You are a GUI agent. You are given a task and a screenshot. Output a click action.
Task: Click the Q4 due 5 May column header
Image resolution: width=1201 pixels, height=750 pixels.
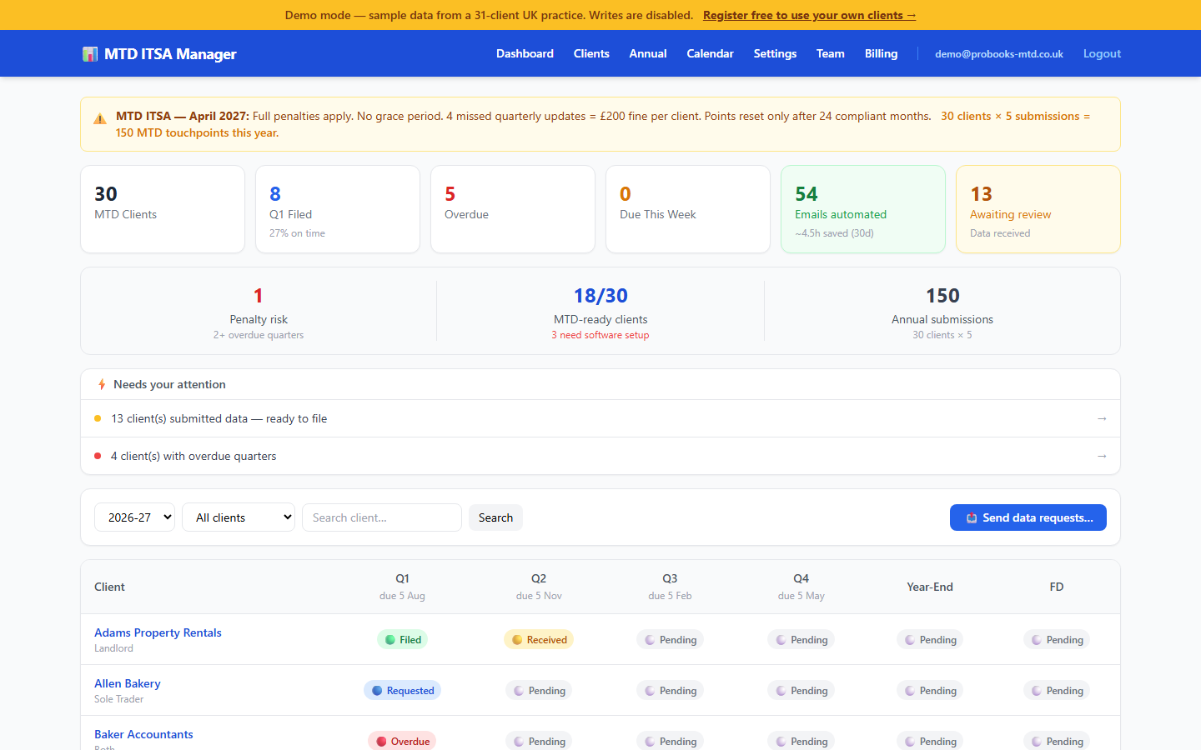[x=802, y=587]
